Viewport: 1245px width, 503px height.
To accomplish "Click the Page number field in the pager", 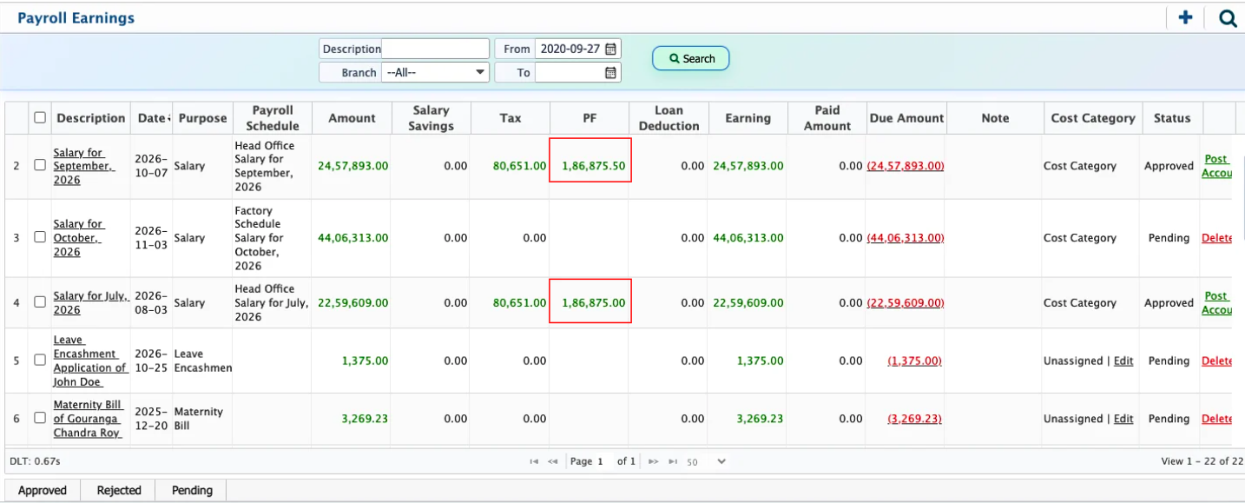I will [x=601, y=461].
